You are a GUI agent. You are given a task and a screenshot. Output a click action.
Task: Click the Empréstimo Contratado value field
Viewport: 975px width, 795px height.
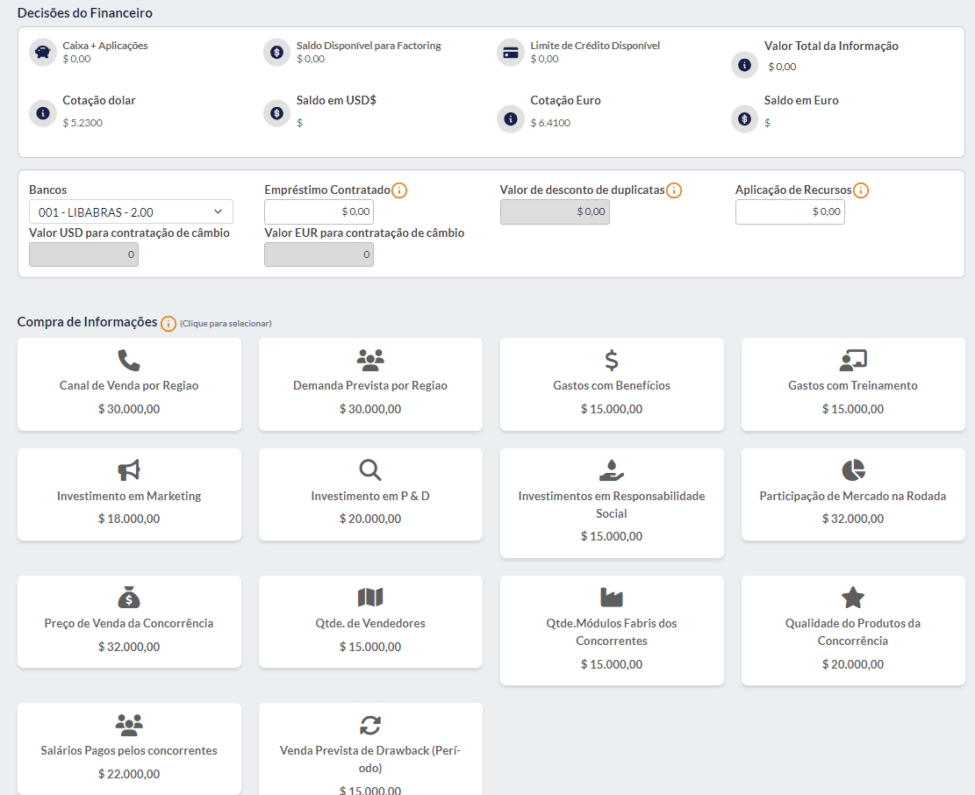319,211
